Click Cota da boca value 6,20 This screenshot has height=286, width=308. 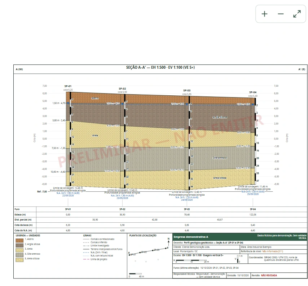68,225
